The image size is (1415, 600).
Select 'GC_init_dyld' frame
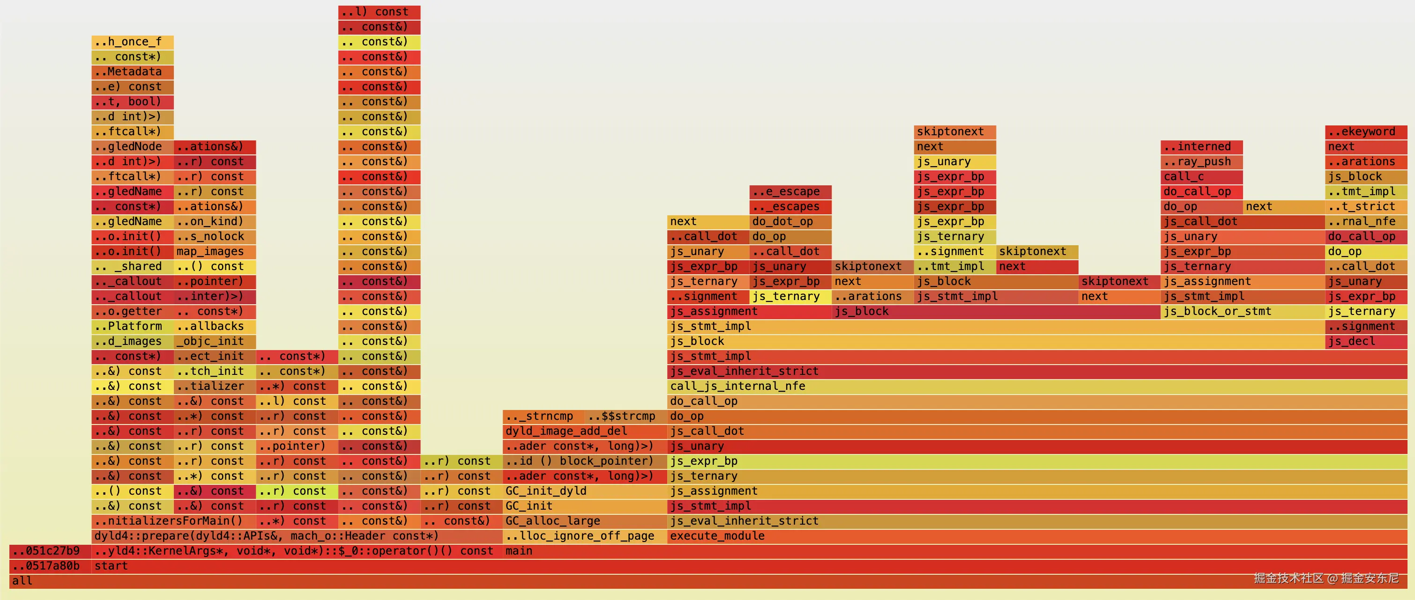(x=584, y=491)
